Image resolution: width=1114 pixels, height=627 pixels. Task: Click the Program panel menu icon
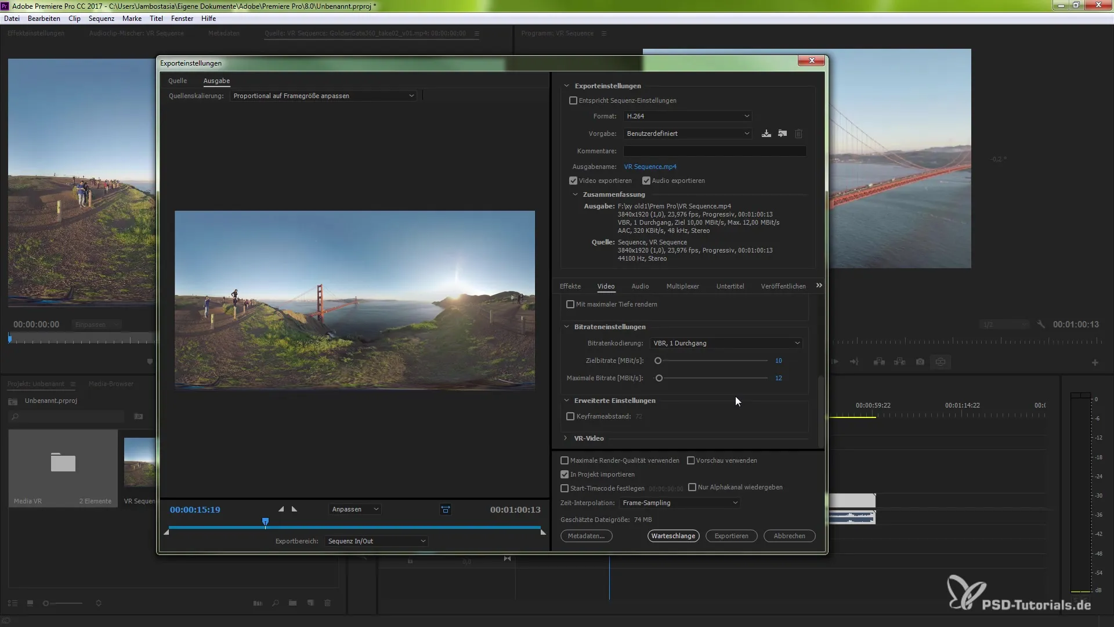click(x=603, y=33)
